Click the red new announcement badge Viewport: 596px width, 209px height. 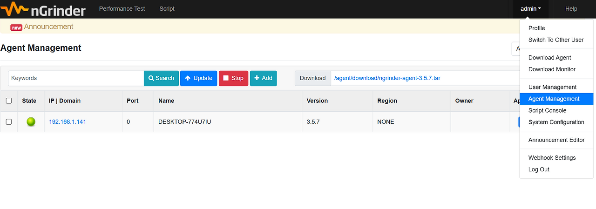pos(16,27)
